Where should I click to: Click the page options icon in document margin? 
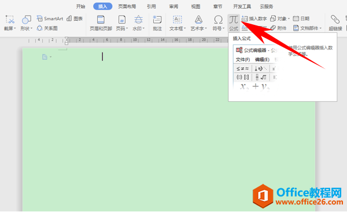point(45,57)
